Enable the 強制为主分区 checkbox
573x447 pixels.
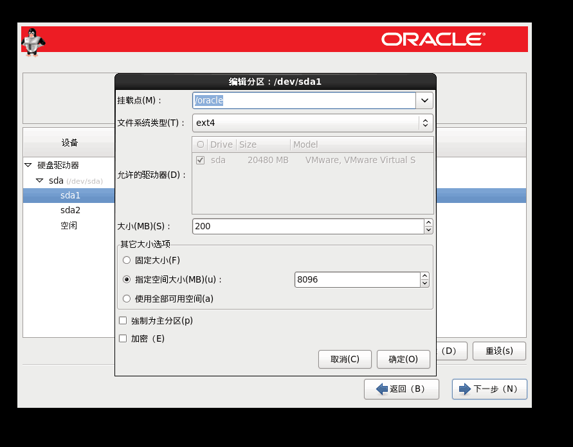[123, 320]
